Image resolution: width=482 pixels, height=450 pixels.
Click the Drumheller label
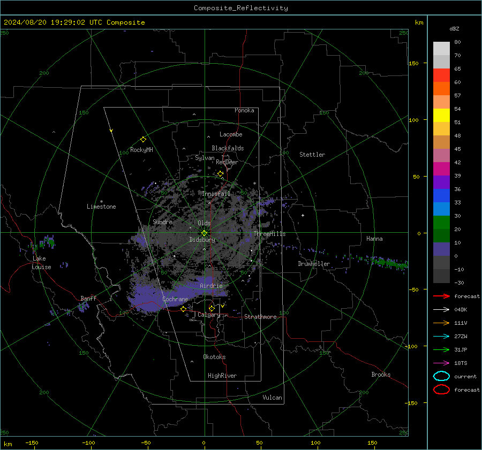[314, 264]
